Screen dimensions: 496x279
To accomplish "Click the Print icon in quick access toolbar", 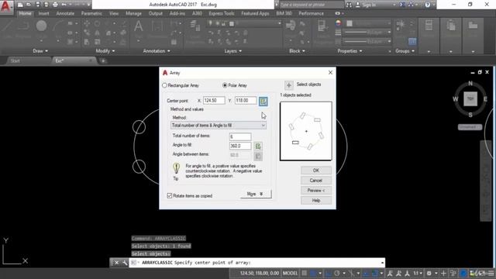I will click(55, 5).
